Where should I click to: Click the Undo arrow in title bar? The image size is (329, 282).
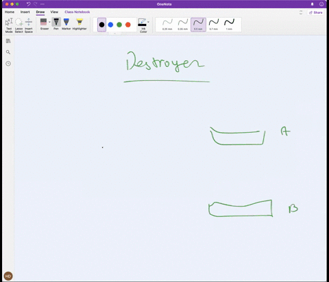(x=28, y=4)
